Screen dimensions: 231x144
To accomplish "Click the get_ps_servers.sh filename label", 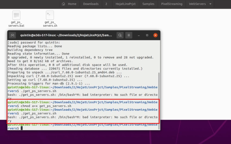I will pyautogui.click(x=50, y=24).
